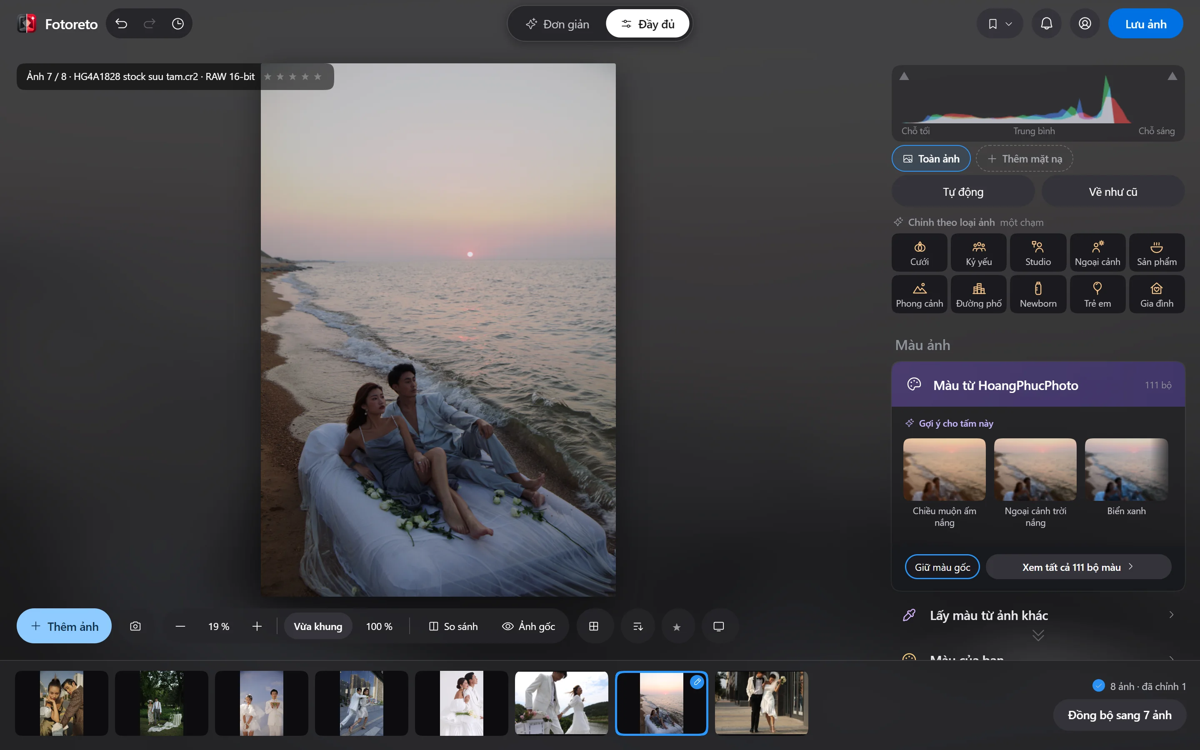The height and width of the screenshot is (750, 1200).
Task: Open the bookmark dropdown menu
Action: click(1000, 24)
